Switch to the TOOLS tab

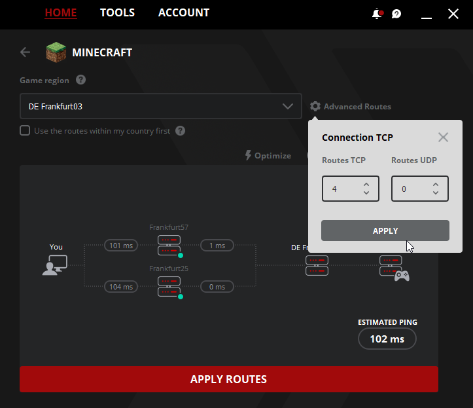[117, 12]
